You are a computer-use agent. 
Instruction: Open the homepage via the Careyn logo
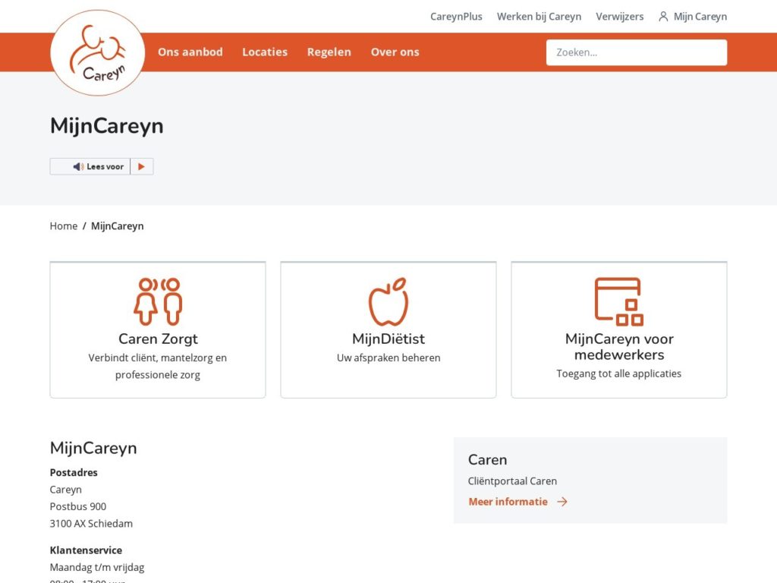(97, 52)
